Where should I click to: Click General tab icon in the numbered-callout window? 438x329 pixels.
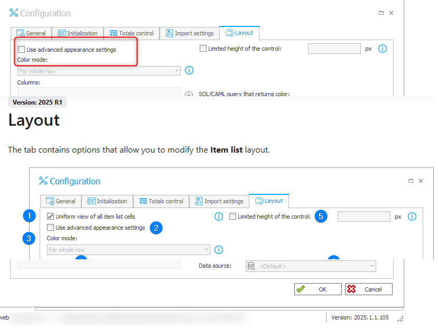tap(50, 201)
